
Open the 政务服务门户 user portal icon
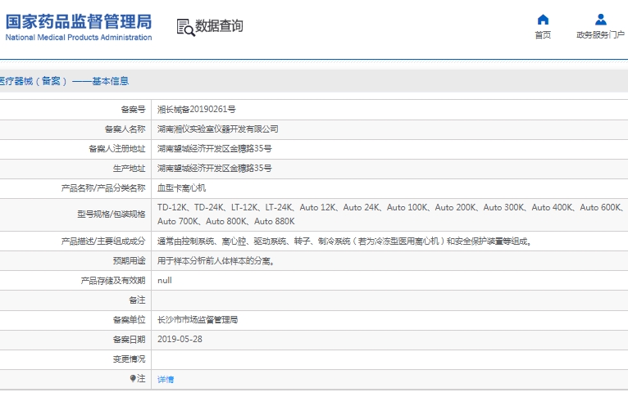(x=600, y=19)
